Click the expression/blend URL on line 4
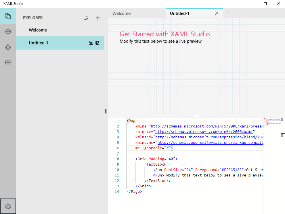285x214 pixels. tap(209, 137)
